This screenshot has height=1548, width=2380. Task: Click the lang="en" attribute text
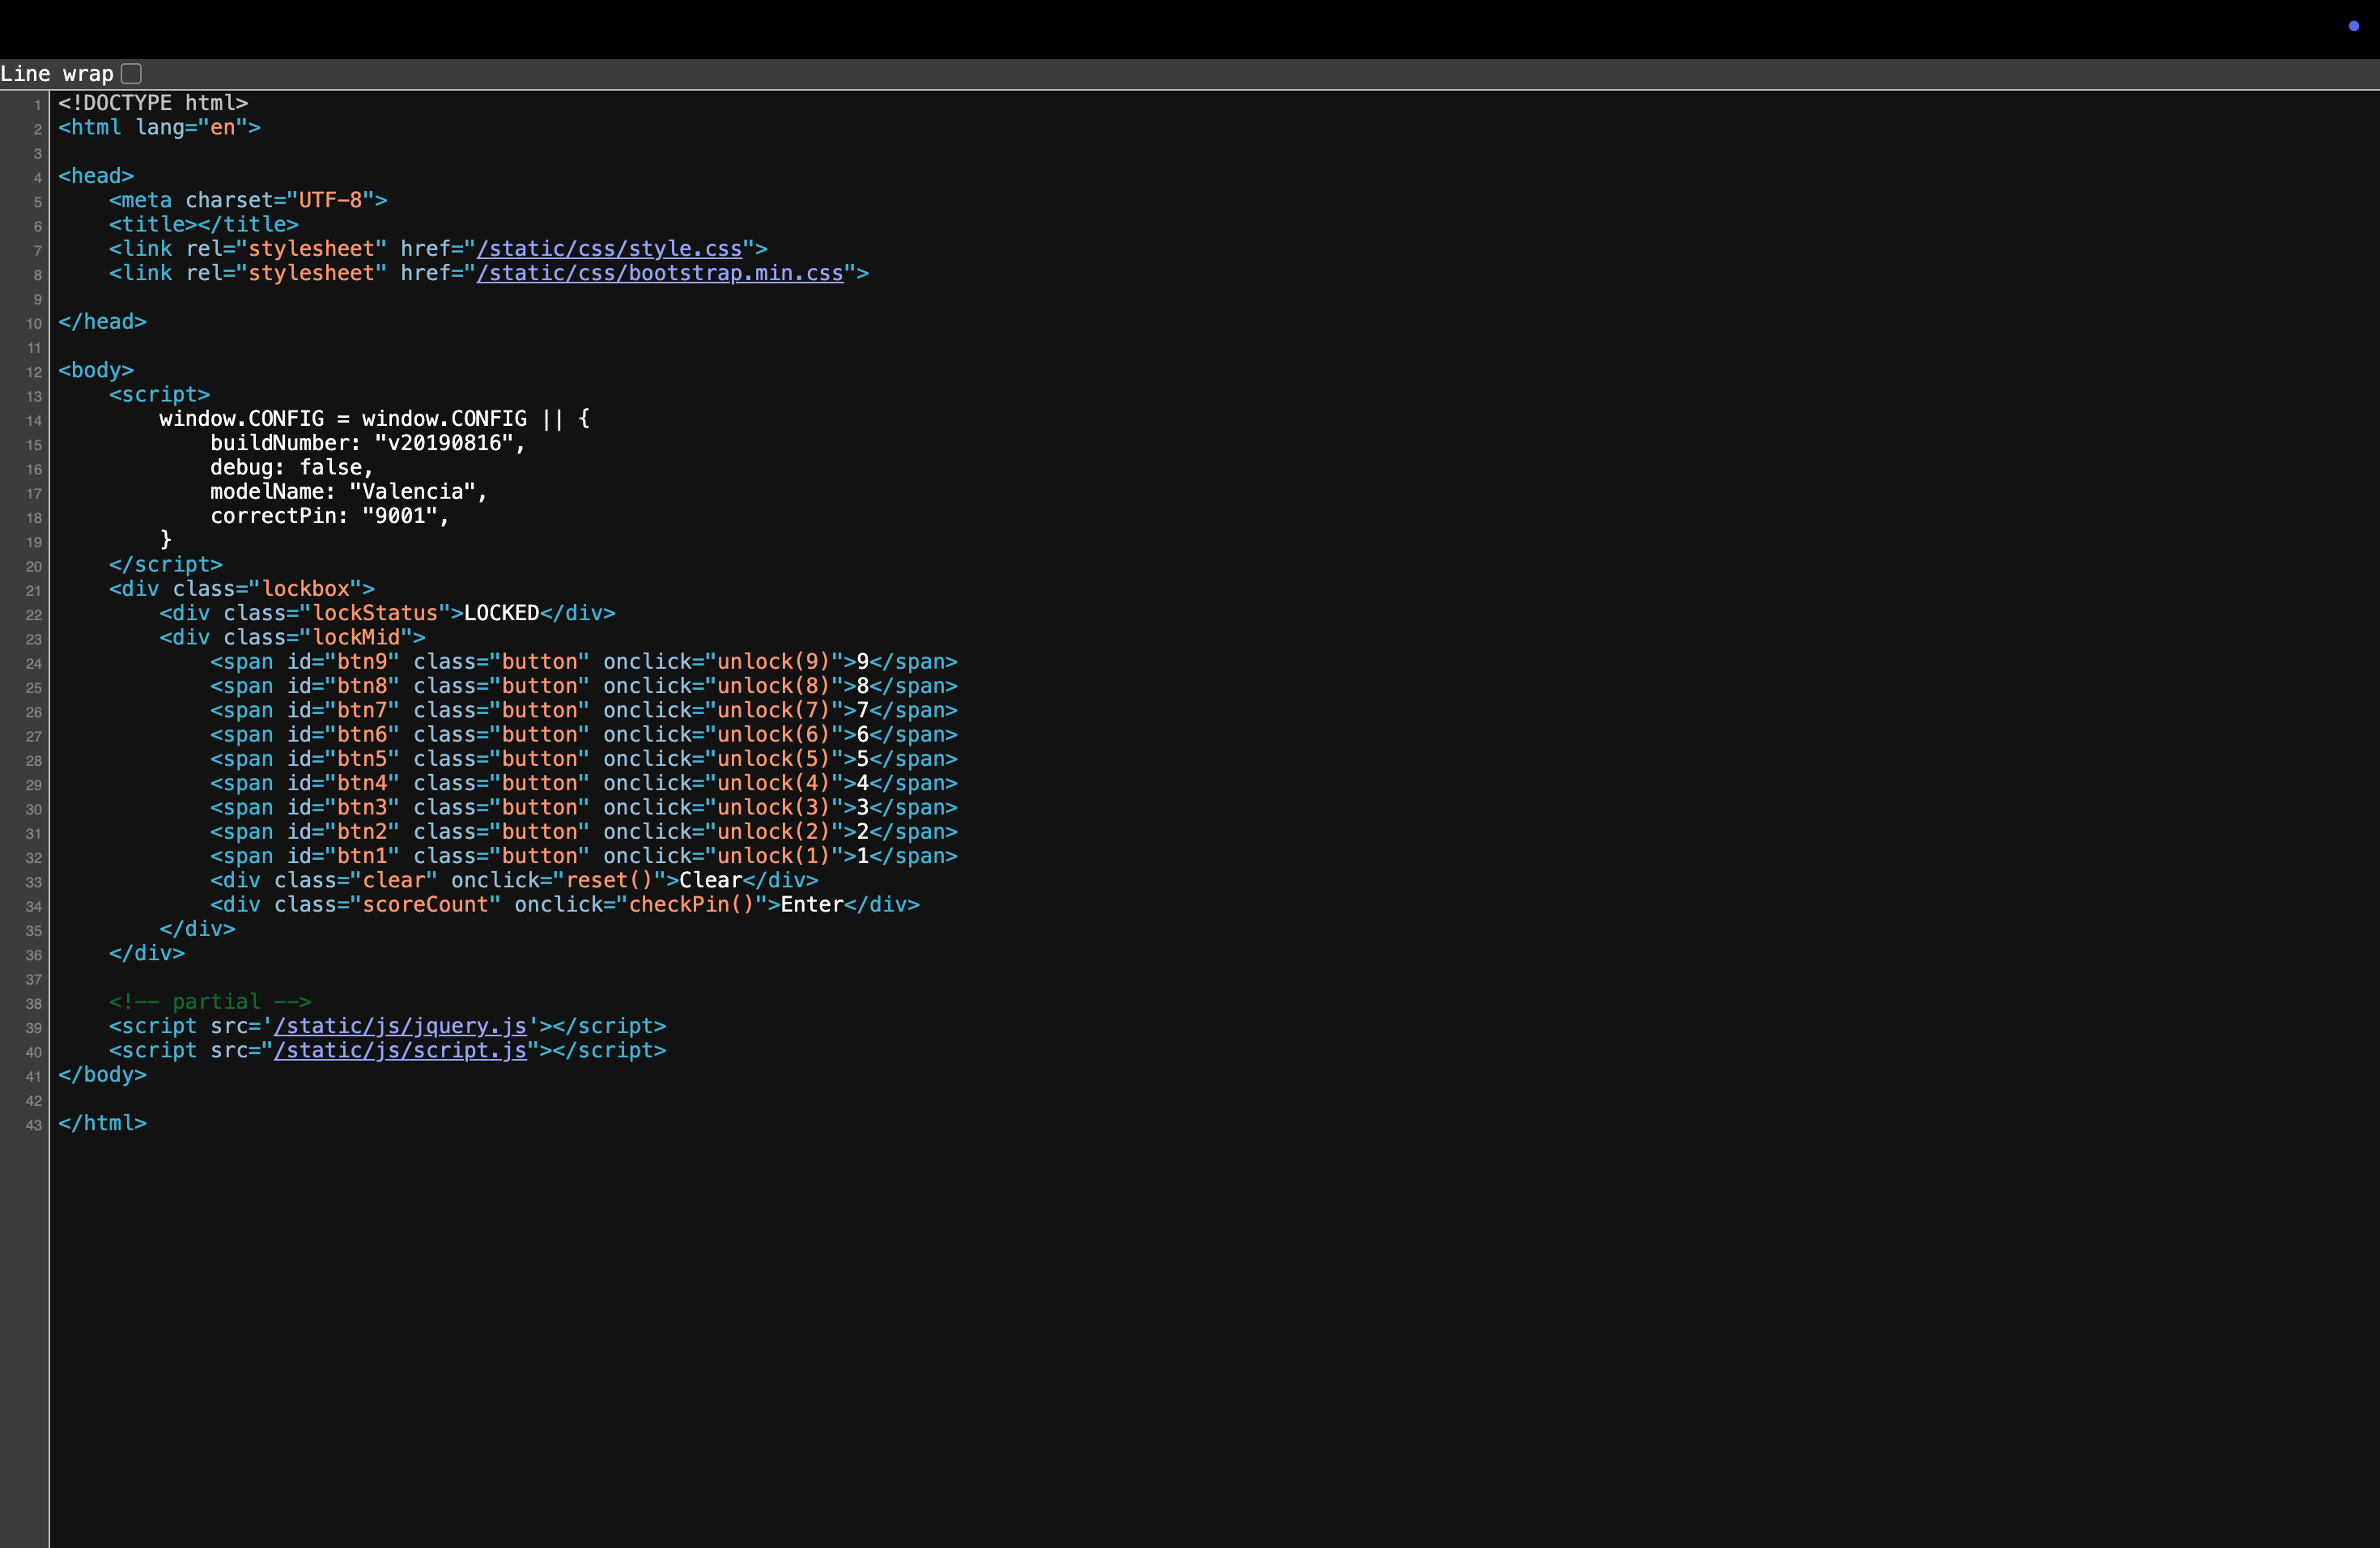tap(191, 127)
